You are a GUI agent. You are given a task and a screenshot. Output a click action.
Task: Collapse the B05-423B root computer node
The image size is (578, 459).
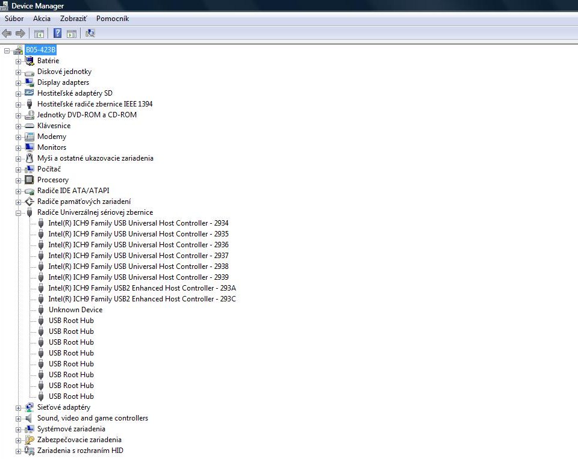7,51
